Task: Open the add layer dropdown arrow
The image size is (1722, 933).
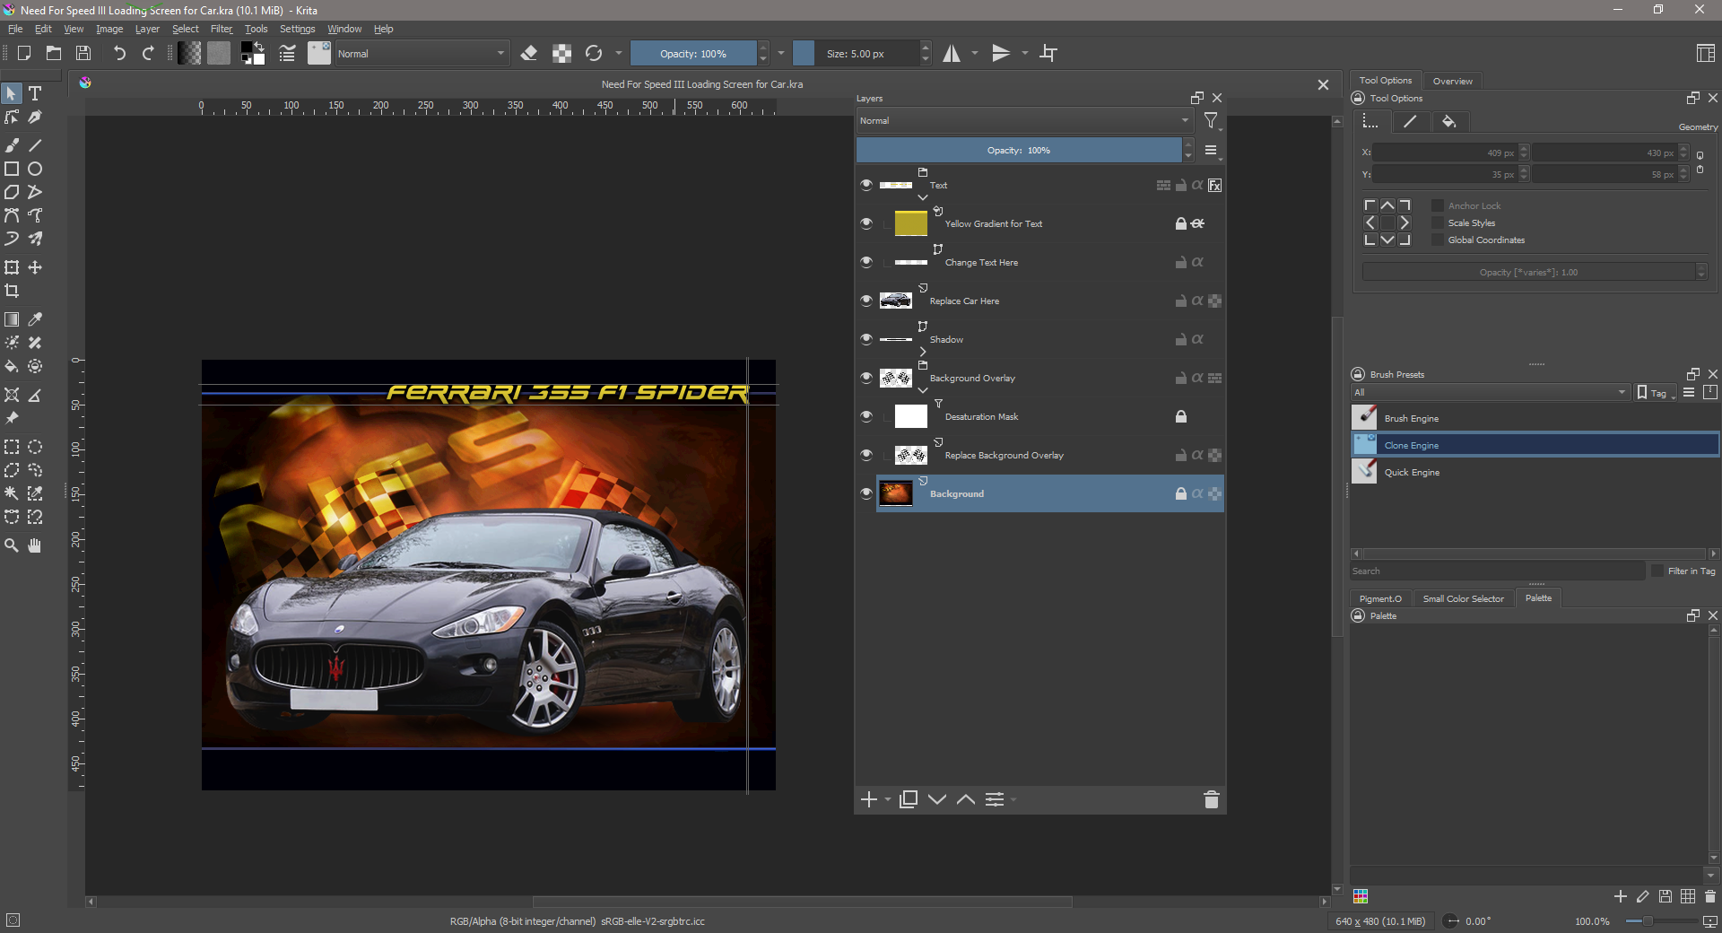Action: pyautogui.click(x=888, y=799)
